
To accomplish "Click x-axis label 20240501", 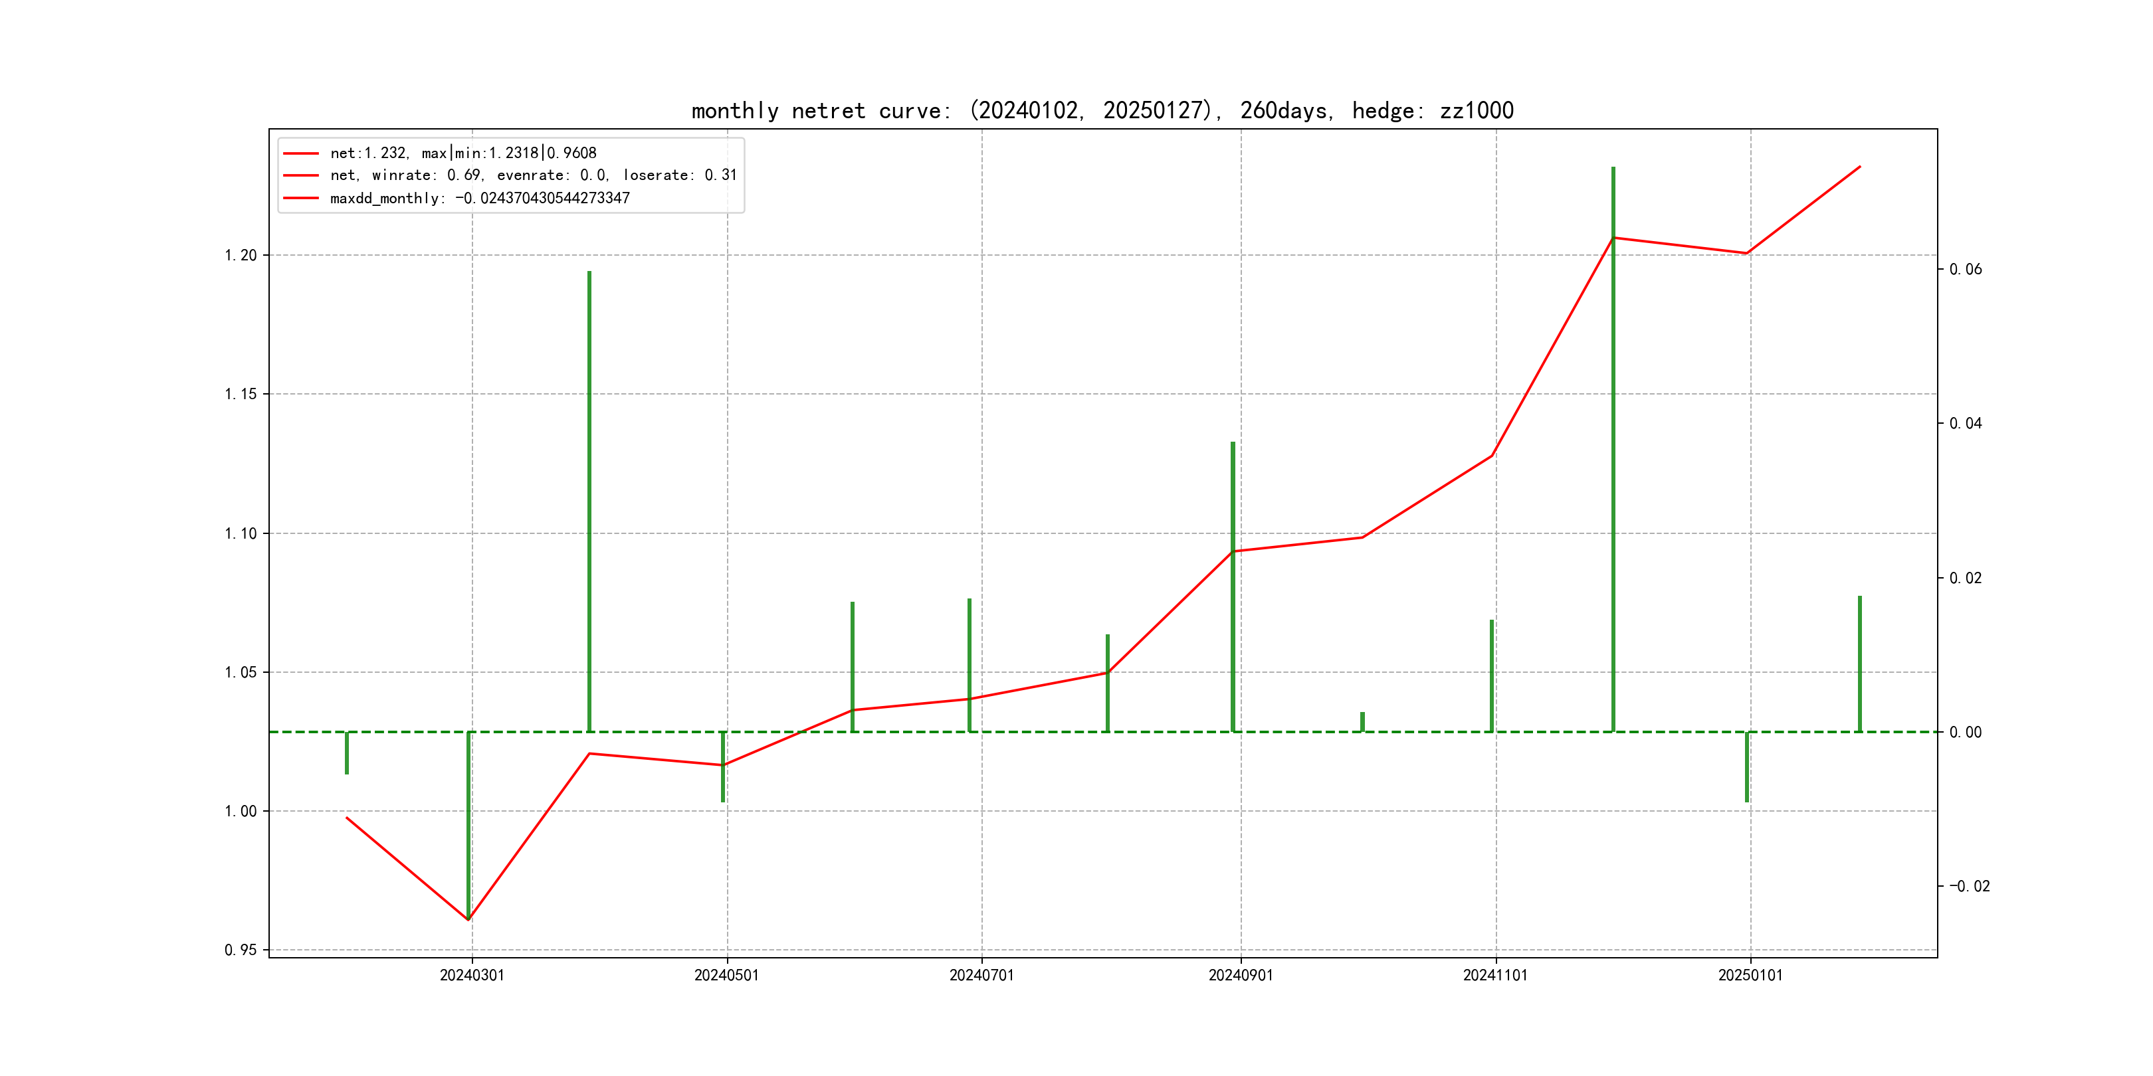I will [726, 975].
